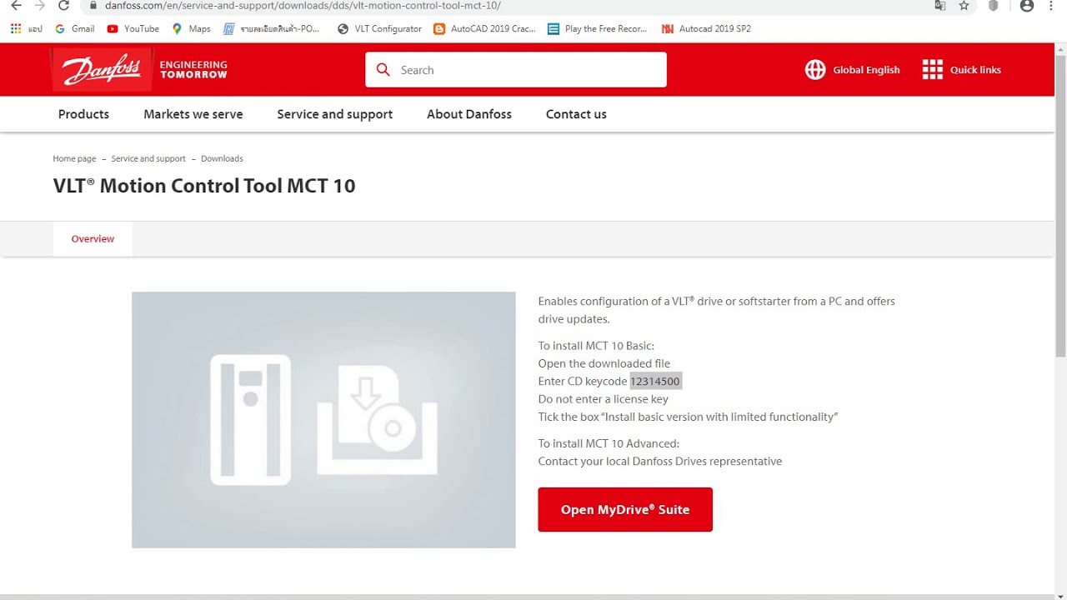Image resolution: width=1067 pixels, height=600 pixels.
Task: Click the globe language icon
Action: click(815, 70)
